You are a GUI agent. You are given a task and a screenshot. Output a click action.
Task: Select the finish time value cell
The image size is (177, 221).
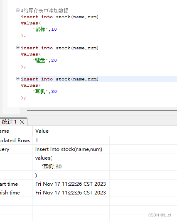(71, 193)
